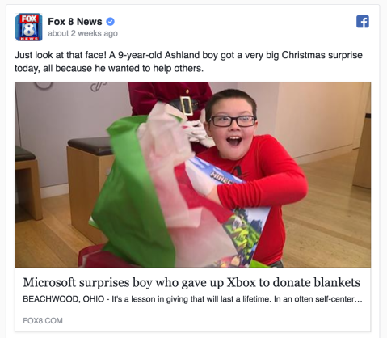
Task: Click 'donate blankets' in the headline
Action: point(317,282)
